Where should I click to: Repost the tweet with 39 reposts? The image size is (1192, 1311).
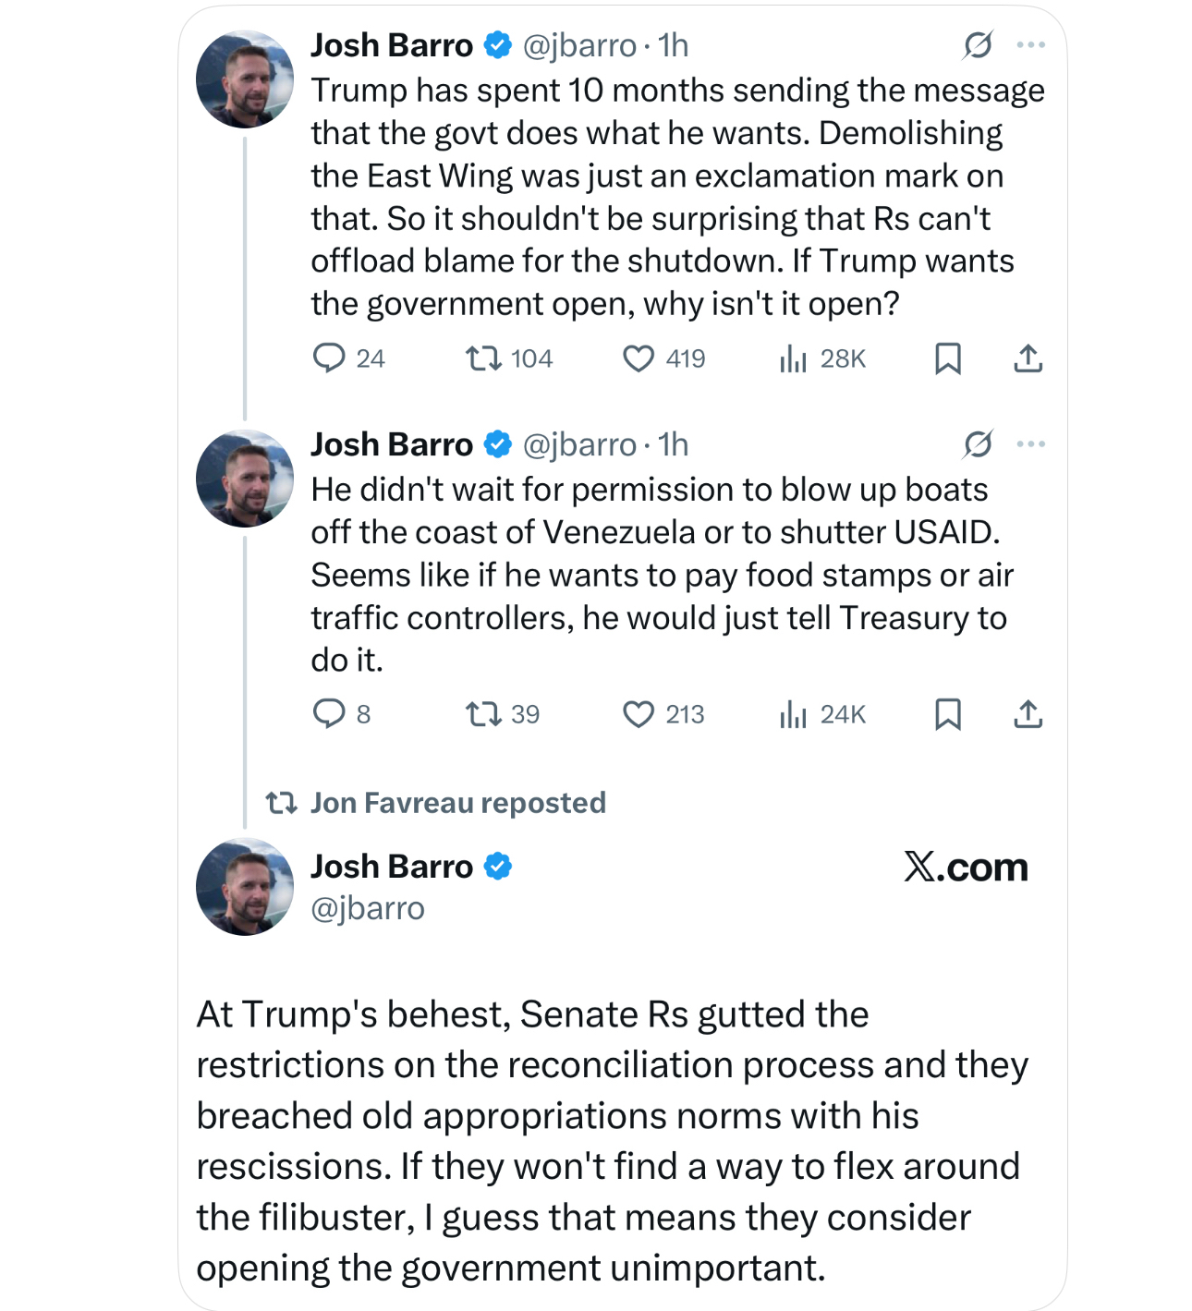(482, 713)
